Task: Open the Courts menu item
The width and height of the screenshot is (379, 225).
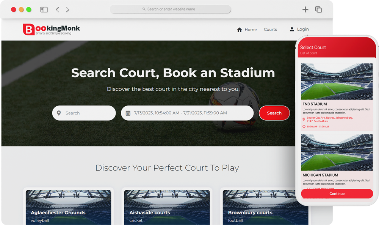Action: 270,29
